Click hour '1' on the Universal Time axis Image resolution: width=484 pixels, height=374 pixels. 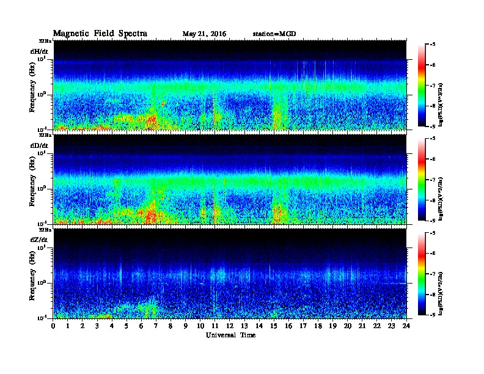pos(68,326)
